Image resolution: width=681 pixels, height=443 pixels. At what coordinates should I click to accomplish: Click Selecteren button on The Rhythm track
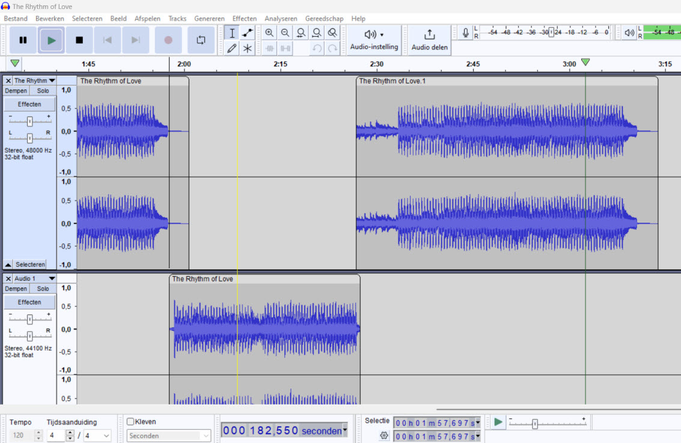(29, 264)
